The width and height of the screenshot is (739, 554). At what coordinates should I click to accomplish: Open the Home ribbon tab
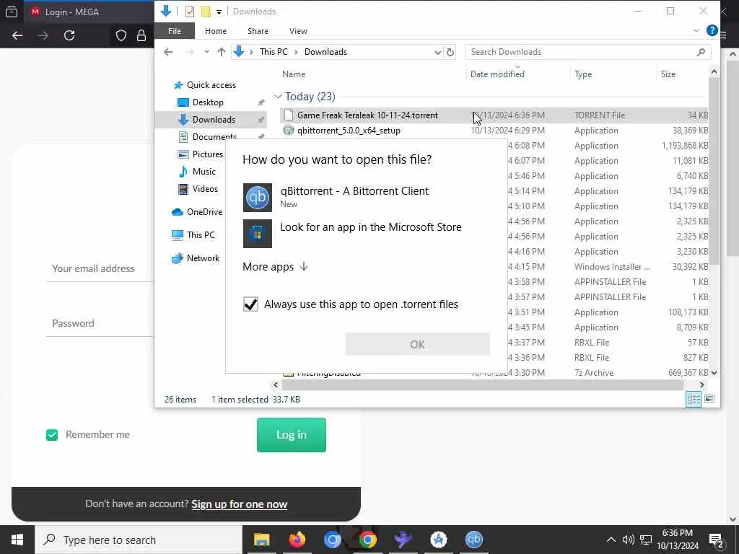pos(216,31)
